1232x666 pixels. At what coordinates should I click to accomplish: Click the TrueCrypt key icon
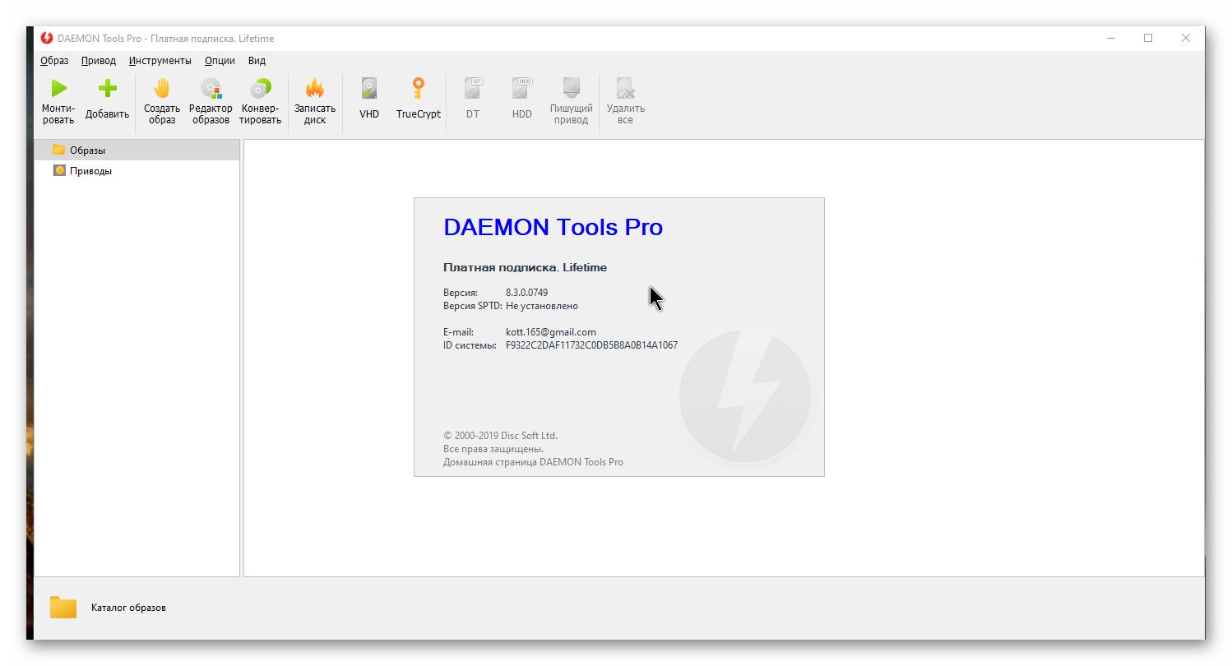418,89
